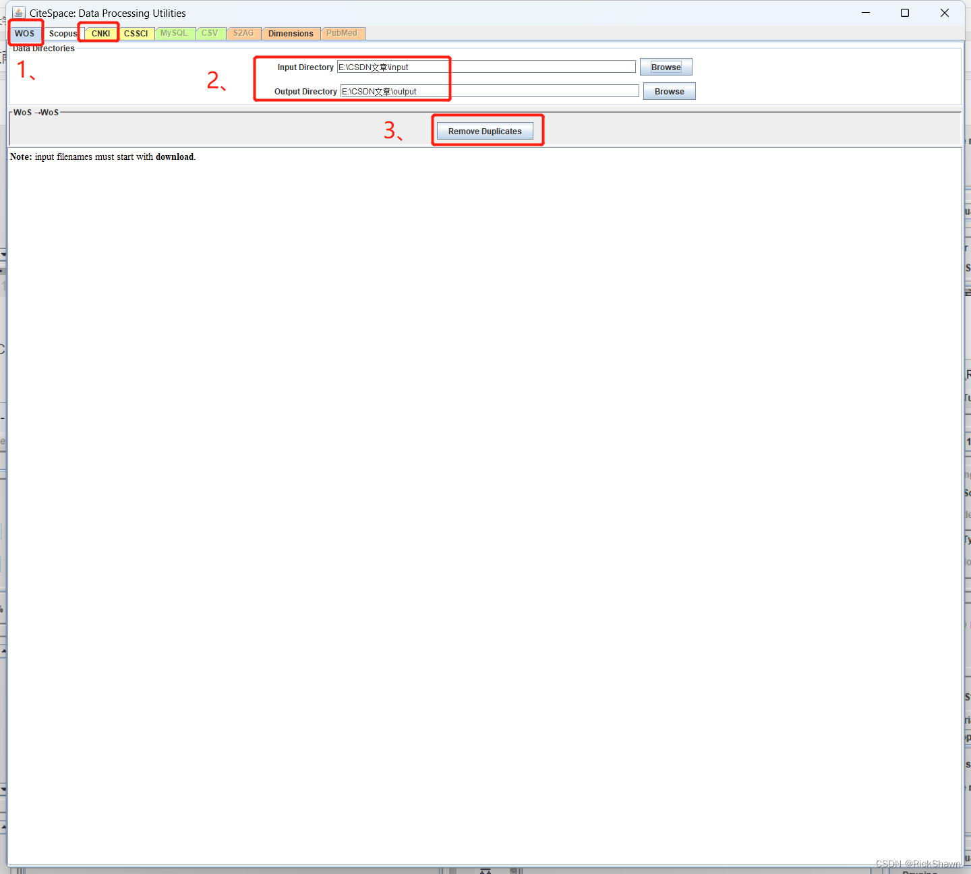The width and height of the screenshot is (971, 874).
Task: Select the S2AG tab
Action: tap(243, 33)
